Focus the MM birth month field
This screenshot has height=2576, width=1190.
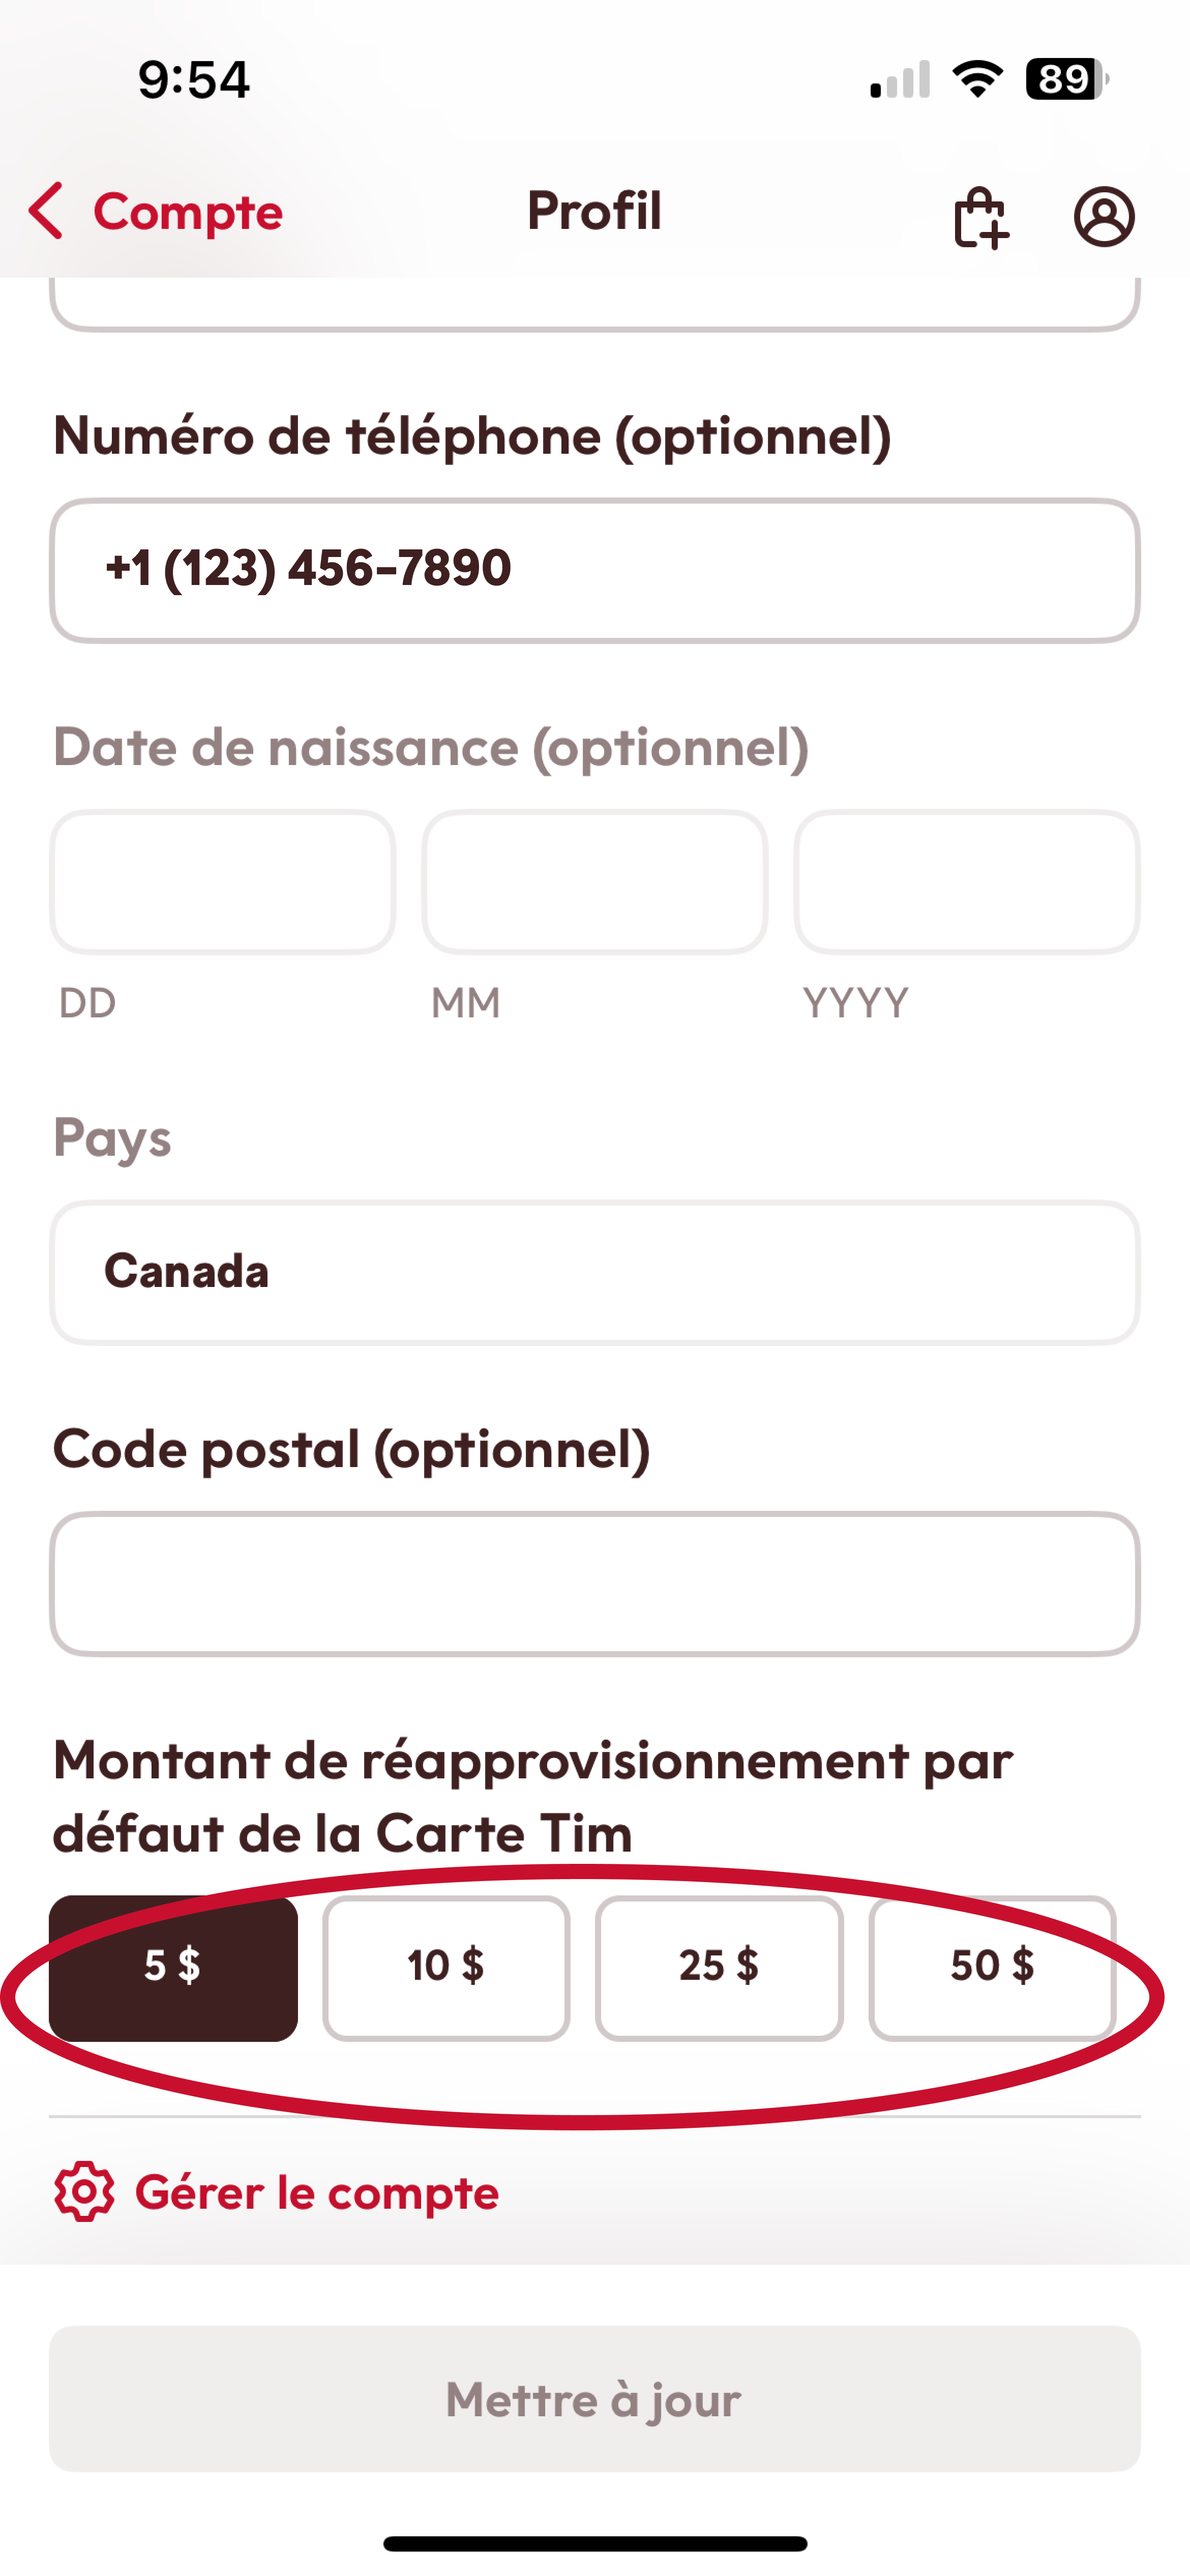point(595,882)
